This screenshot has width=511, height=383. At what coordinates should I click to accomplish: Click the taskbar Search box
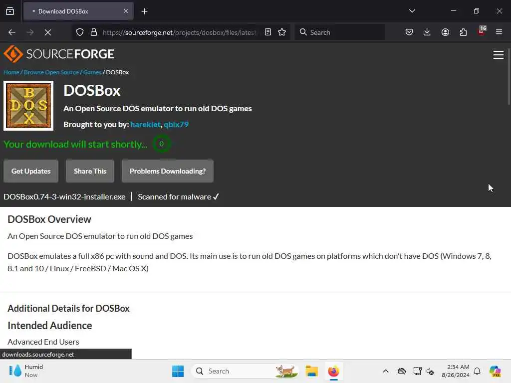point(245,371)
